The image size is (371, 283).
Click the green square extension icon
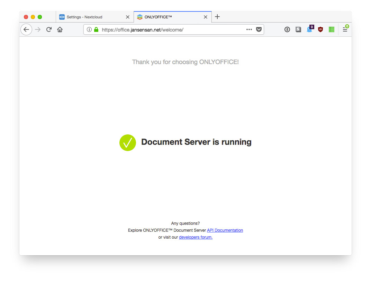[x=332, y=29]
